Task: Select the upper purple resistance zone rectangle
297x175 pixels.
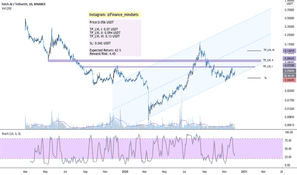Action: pyautogui.click(x=154, y=61)
